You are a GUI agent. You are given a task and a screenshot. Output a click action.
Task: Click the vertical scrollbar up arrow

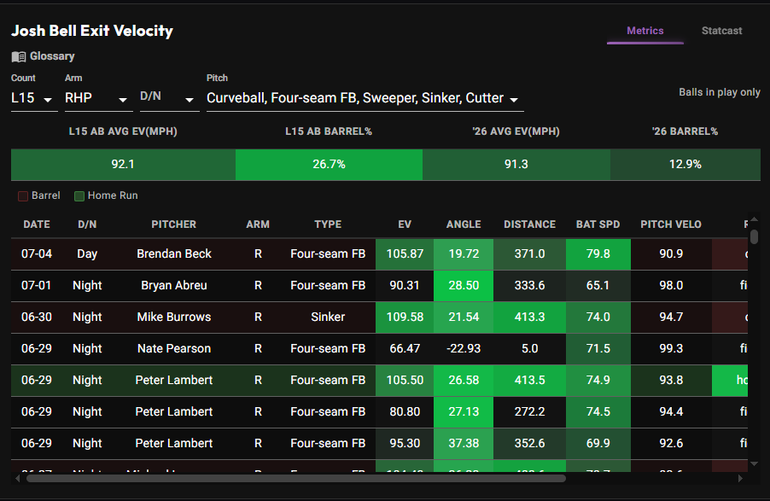coord(755,219)
